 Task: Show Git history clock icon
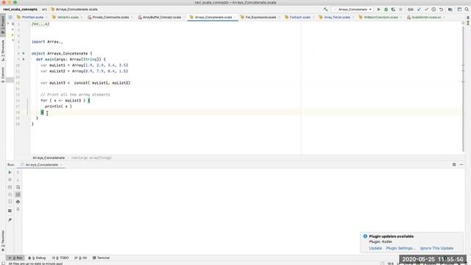[x=433, y=10]
